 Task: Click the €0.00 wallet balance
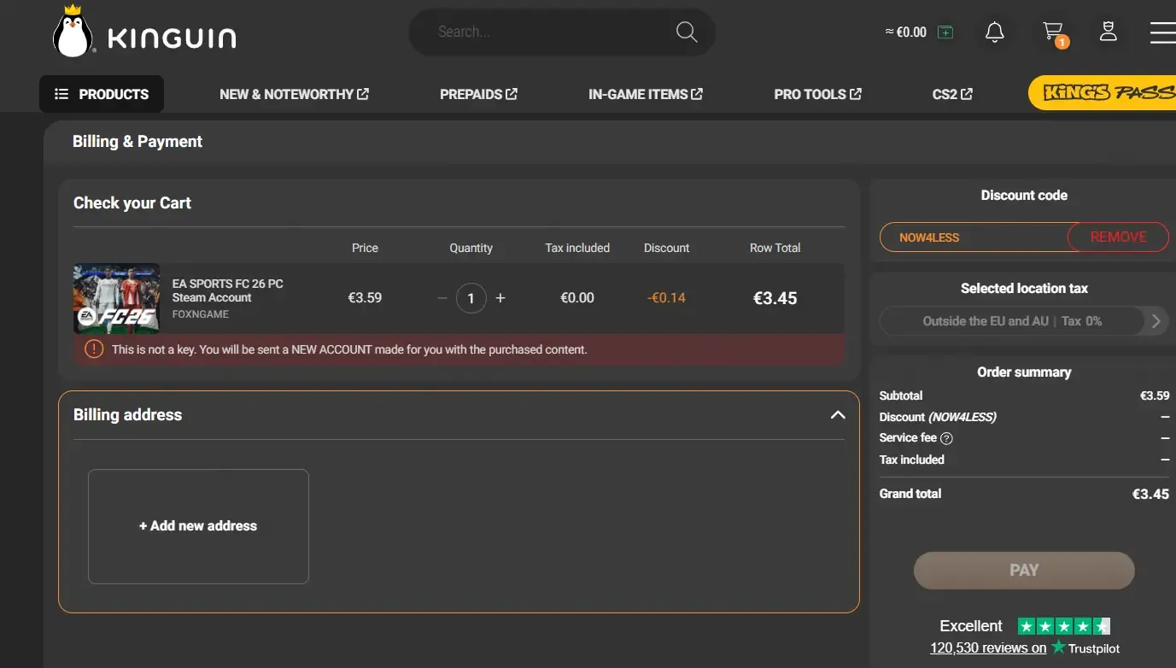[906, 32]
